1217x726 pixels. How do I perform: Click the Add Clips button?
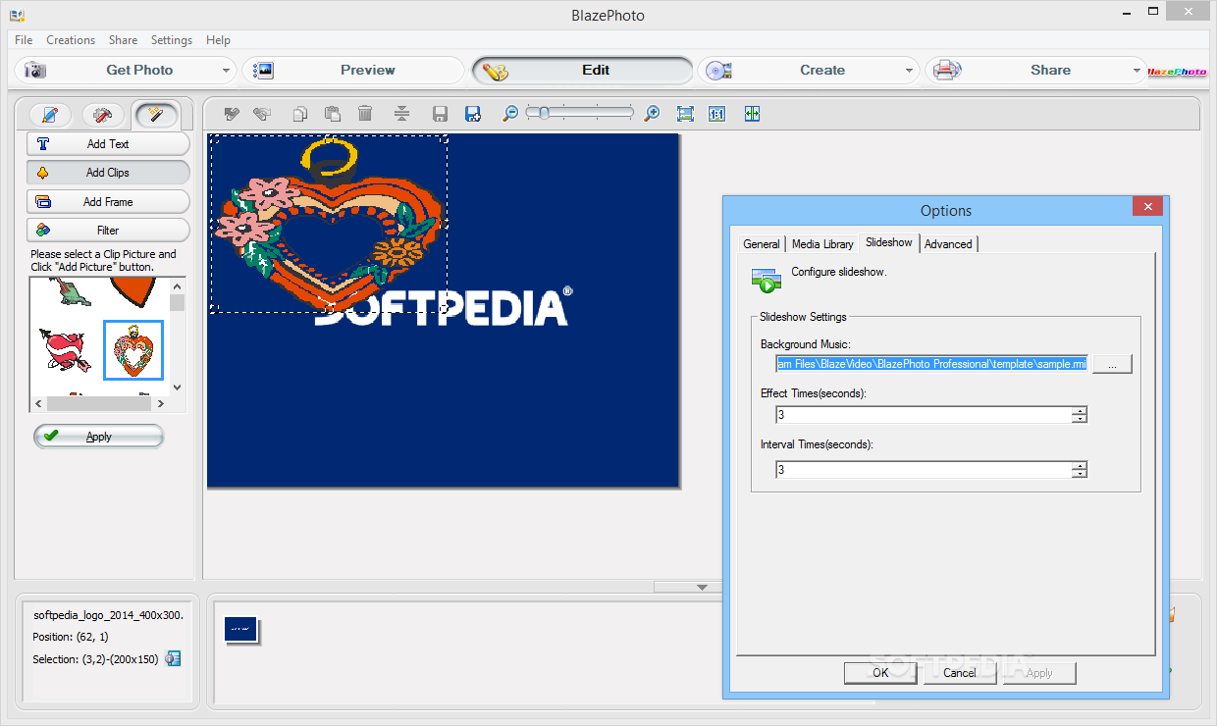coord(108,173)
